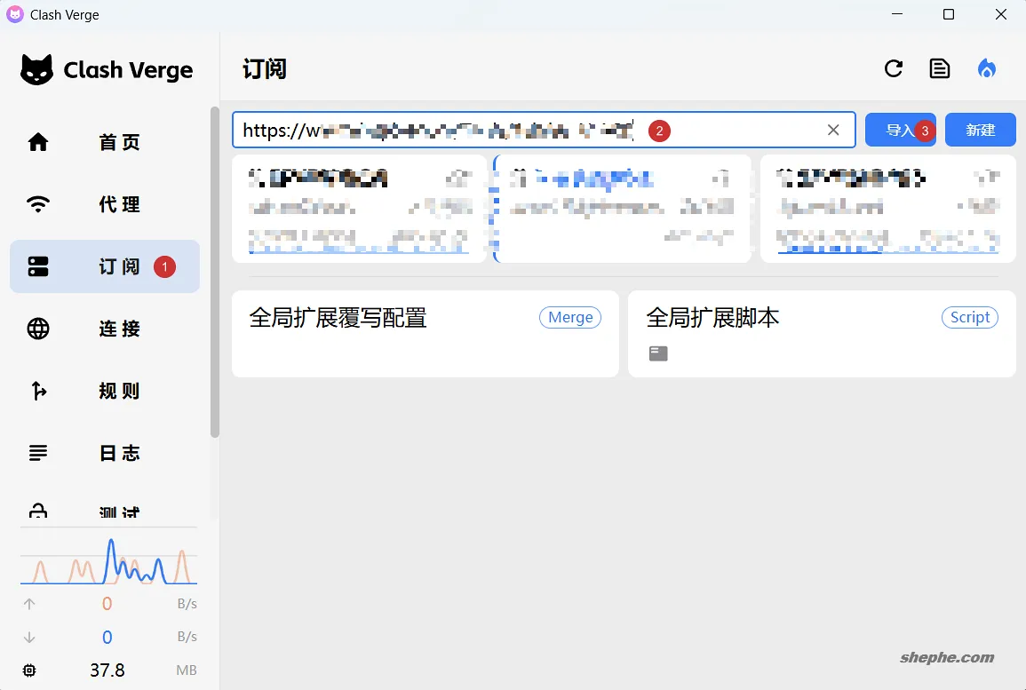Click the memory usage chip icon

[29, 670]
